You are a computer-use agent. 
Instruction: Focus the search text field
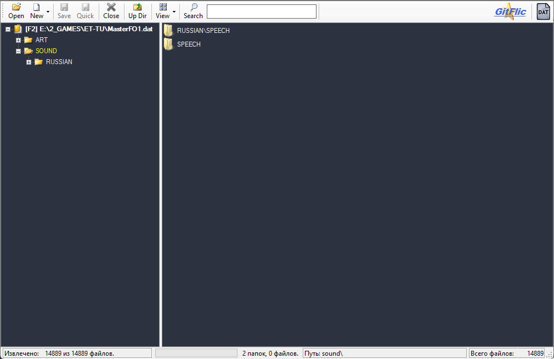[x=262, y=12]
